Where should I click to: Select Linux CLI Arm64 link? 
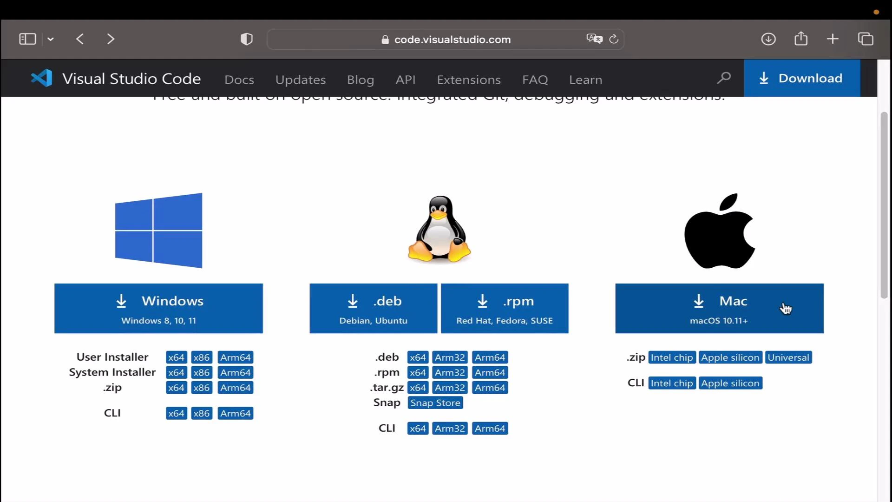490,429
